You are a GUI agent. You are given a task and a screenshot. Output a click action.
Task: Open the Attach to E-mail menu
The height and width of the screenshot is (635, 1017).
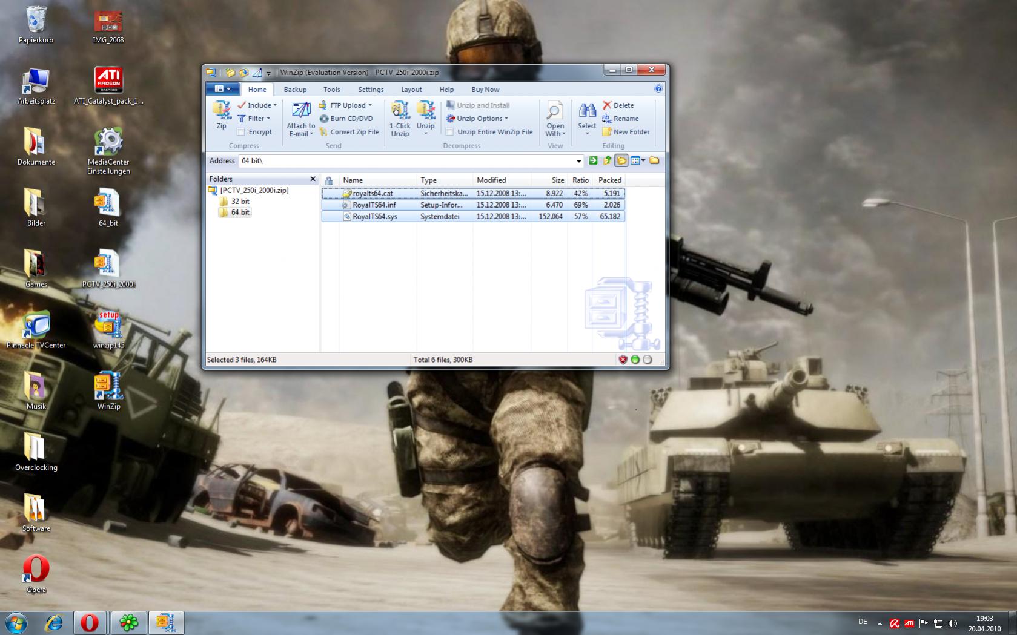pos(300,119)
